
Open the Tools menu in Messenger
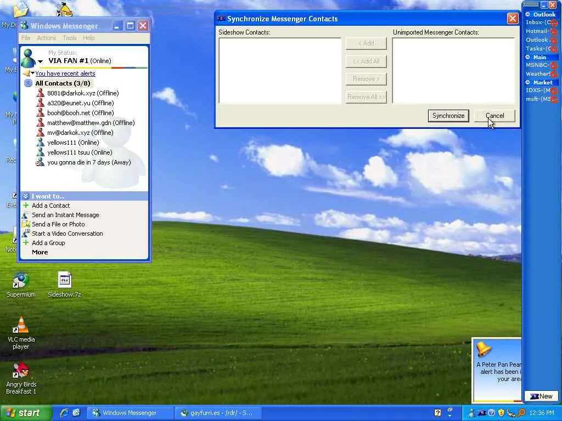(69, 38)
